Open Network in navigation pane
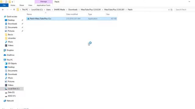 coord(10,101)
